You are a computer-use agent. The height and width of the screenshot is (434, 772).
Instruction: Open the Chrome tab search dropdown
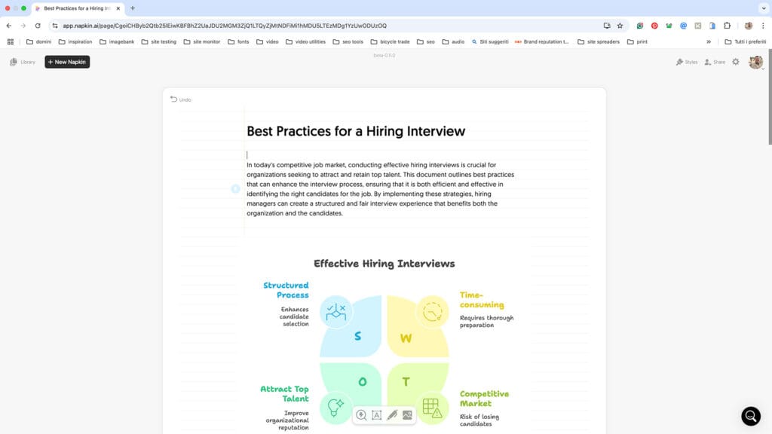pyautogui.click(x=761, y=8)
